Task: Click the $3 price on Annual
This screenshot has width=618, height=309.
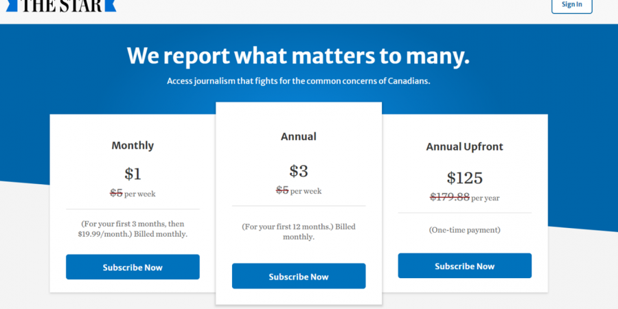Action: point(299,171)
